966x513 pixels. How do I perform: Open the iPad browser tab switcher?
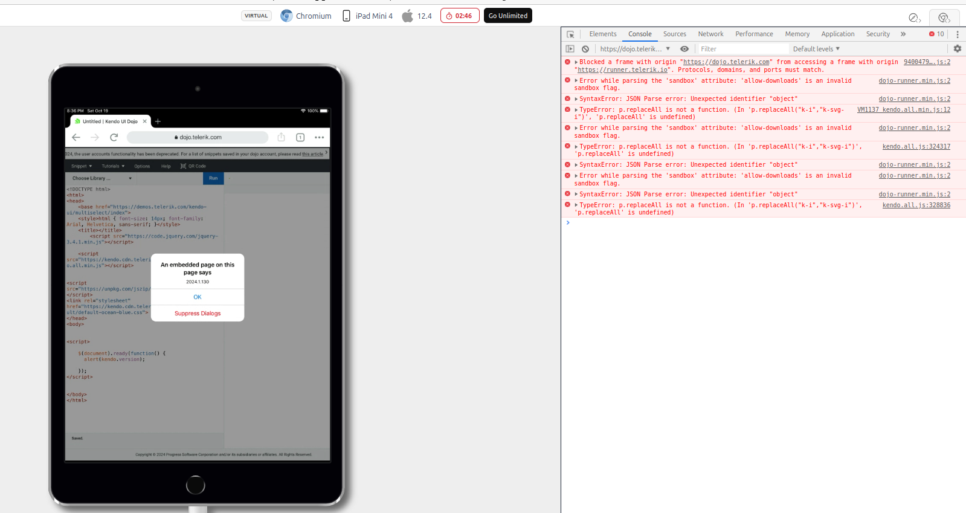[x=300, y=138]
